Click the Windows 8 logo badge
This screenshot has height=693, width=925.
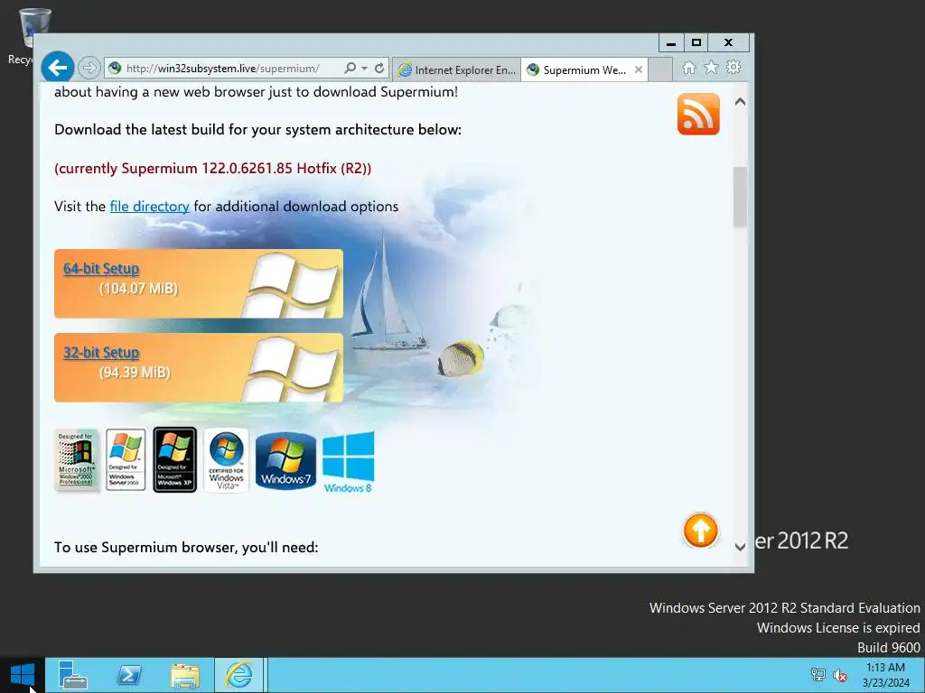pos(348,461)
